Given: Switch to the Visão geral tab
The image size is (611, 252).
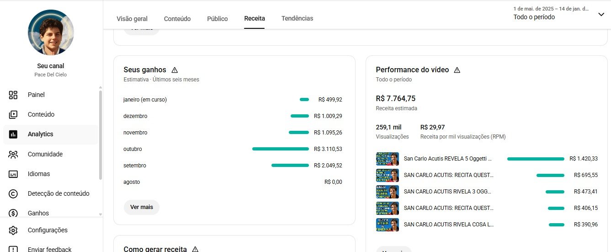Looking at the screenshot, I should coord(132,19).
